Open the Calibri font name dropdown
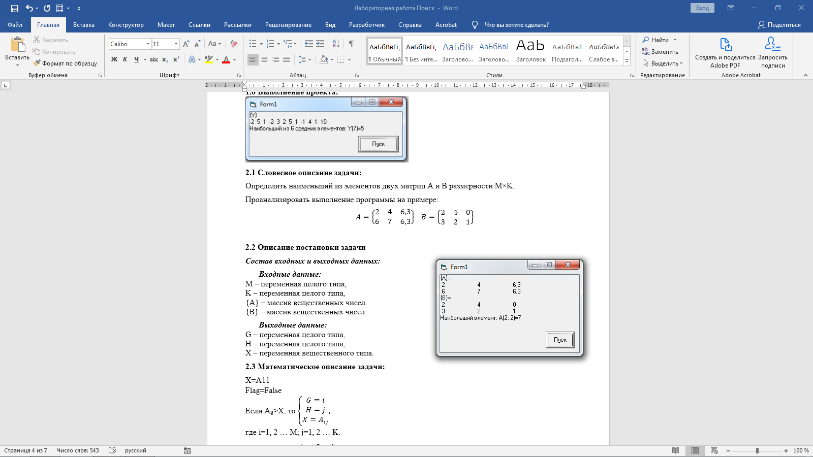The image size is (813, 457). coord(148,44)
